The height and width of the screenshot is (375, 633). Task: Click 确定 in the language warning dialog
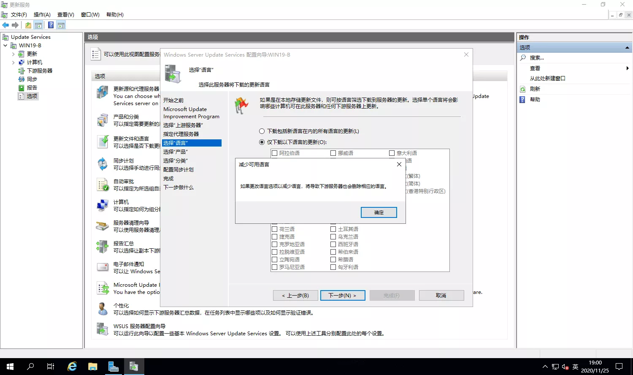click(379, 212)
